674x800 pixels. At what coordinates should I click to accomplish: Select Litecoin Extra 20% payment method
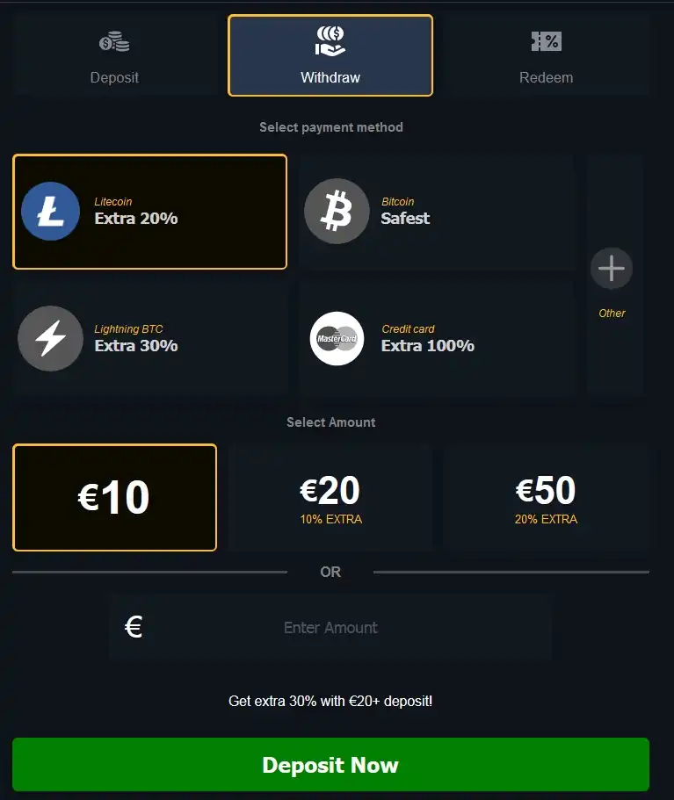click(x=149, y=212)
